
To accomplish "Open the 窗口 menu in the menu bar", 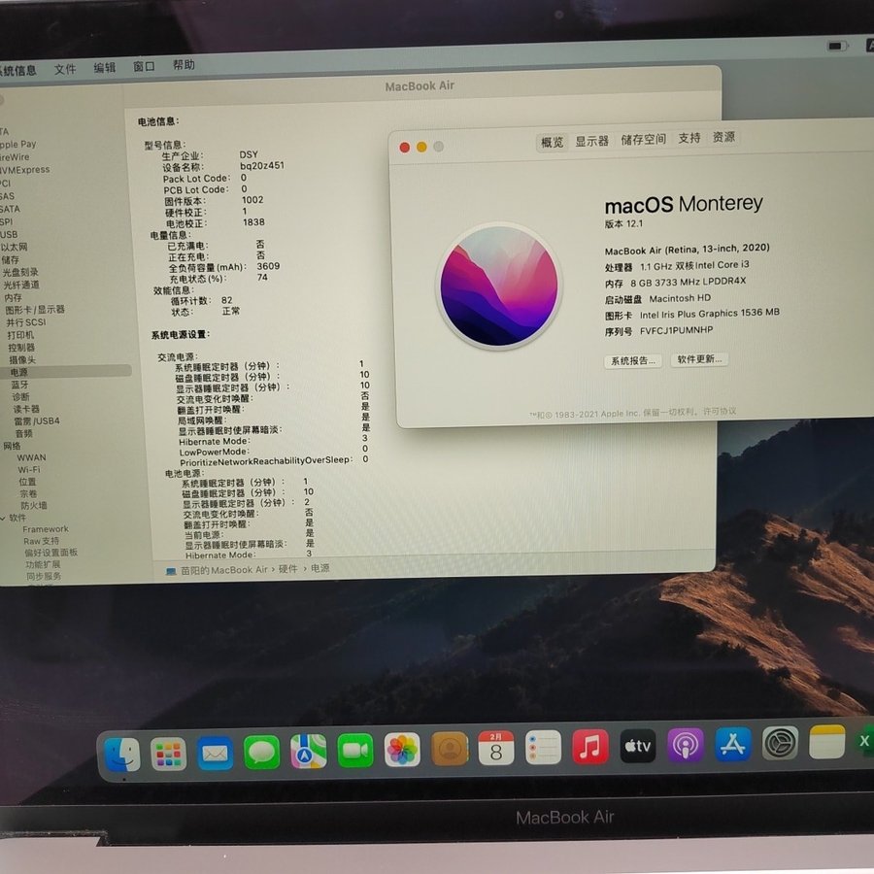I will coord(144,67).
